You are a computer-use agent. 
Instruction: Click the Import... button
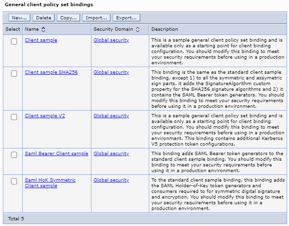96,17
